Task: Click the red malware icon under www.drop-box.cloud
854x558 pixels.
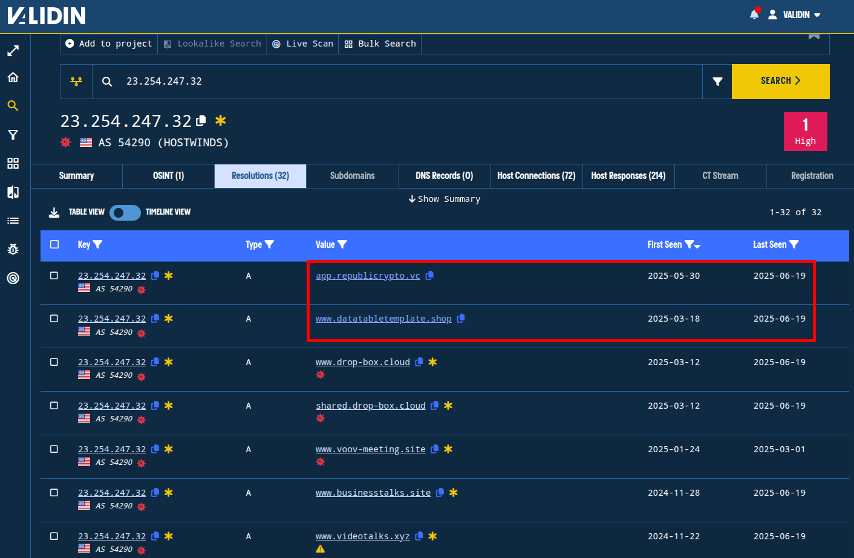Action: click(x=321, y=375)
